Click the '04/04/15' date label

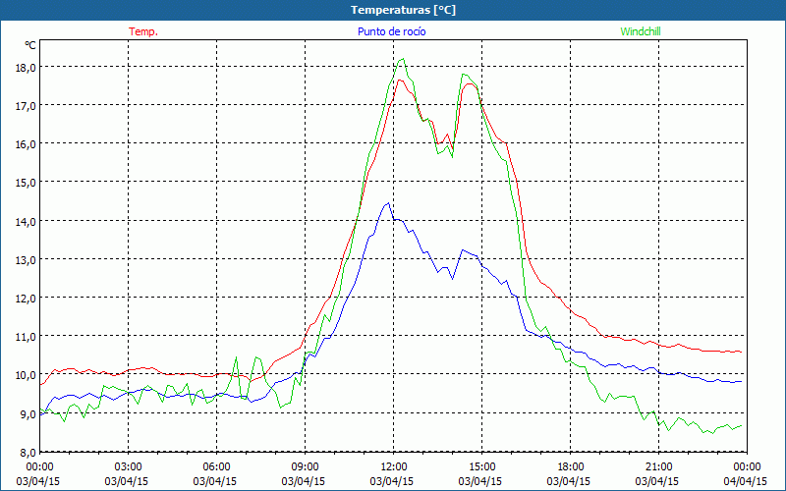tap(746, 481)
